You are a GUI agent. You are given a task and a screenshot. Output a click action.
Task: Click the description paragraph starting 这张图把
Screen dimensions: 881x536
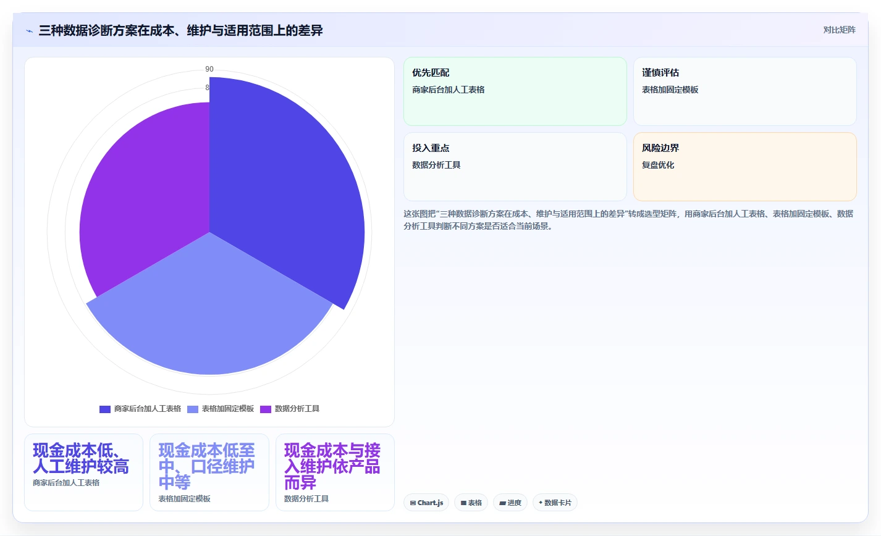pyautogui.click(x=628, y=220)
